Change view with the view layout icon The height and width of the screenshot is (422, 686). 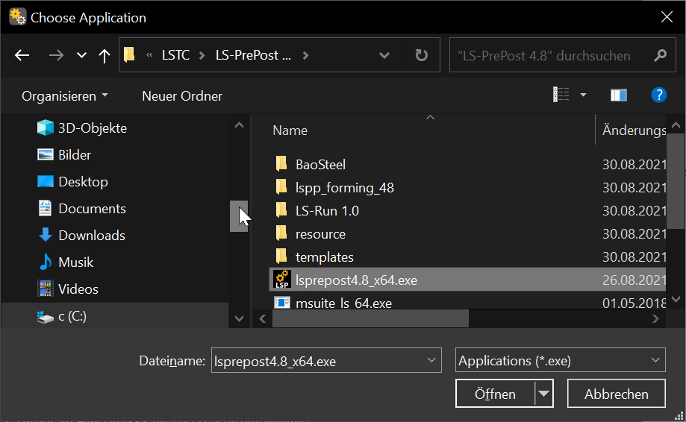point(561,95)
